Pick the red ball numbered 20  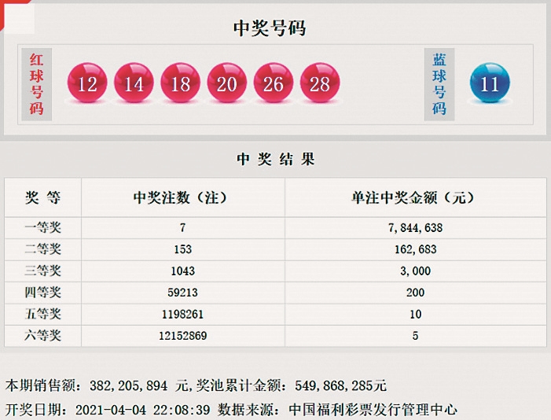tap(227, 83)
